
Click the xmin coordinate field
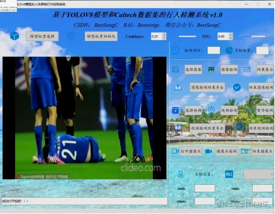(x=205, y=188)
